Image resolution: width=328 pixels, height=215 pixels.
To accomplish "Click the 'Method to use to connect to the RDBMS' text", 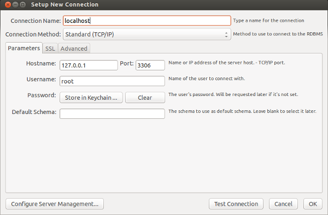I will coord(278,34).
